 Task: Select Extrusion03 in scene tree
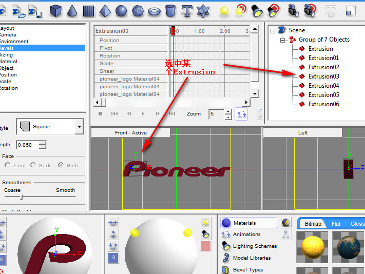323,76
